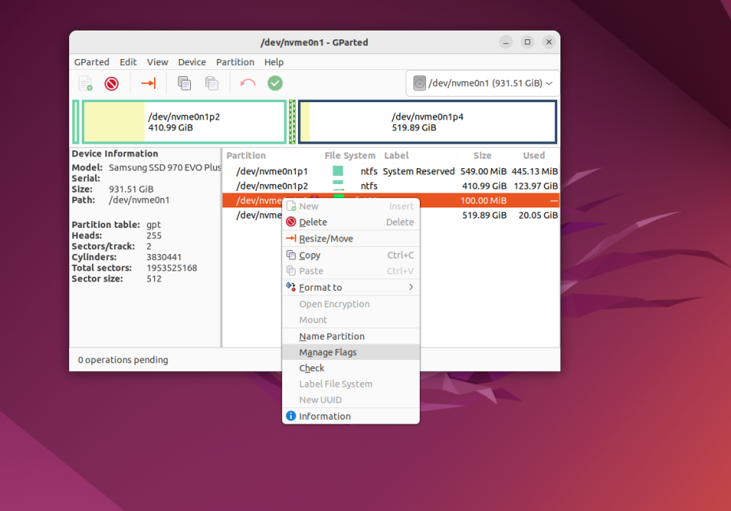Viewport: 731px width, 511px height.
Task: Choose Manage Flags from the context menu
Action: tap(351, 352)
